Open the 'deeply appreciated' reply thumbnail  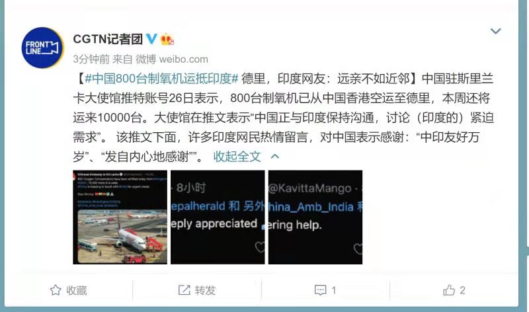tap(218, 217)
